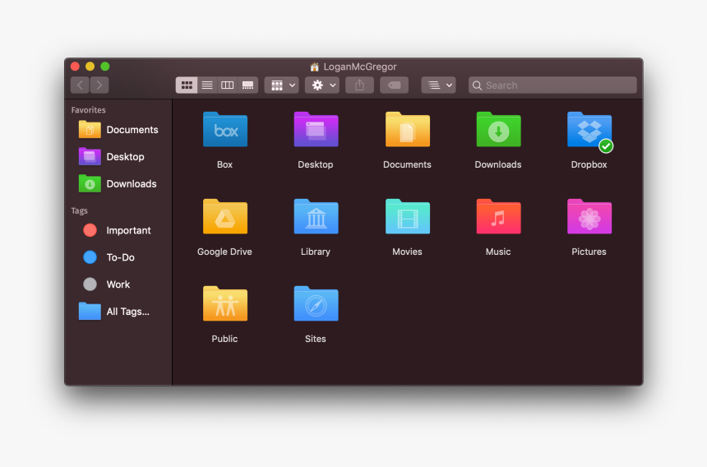Screen dimensions: 707x467
Task: Select Documents in the Favorites sidebar
Action: point(118,130)
